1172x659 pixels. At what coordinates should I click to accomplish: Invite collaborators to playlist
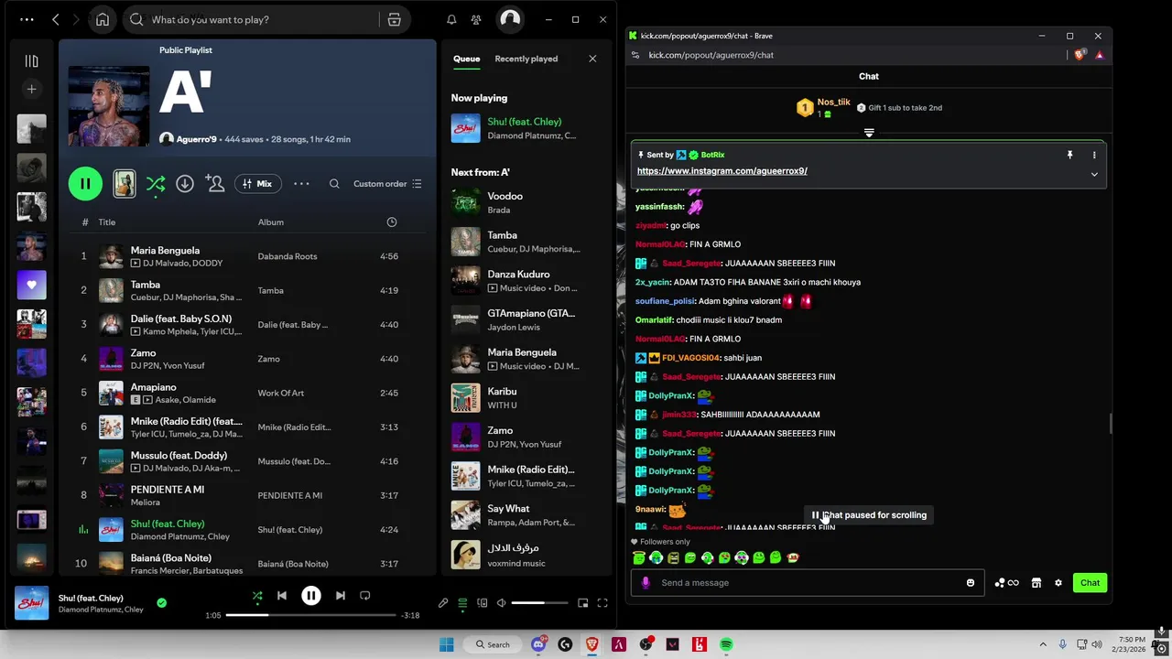click(x=215, y=184)
